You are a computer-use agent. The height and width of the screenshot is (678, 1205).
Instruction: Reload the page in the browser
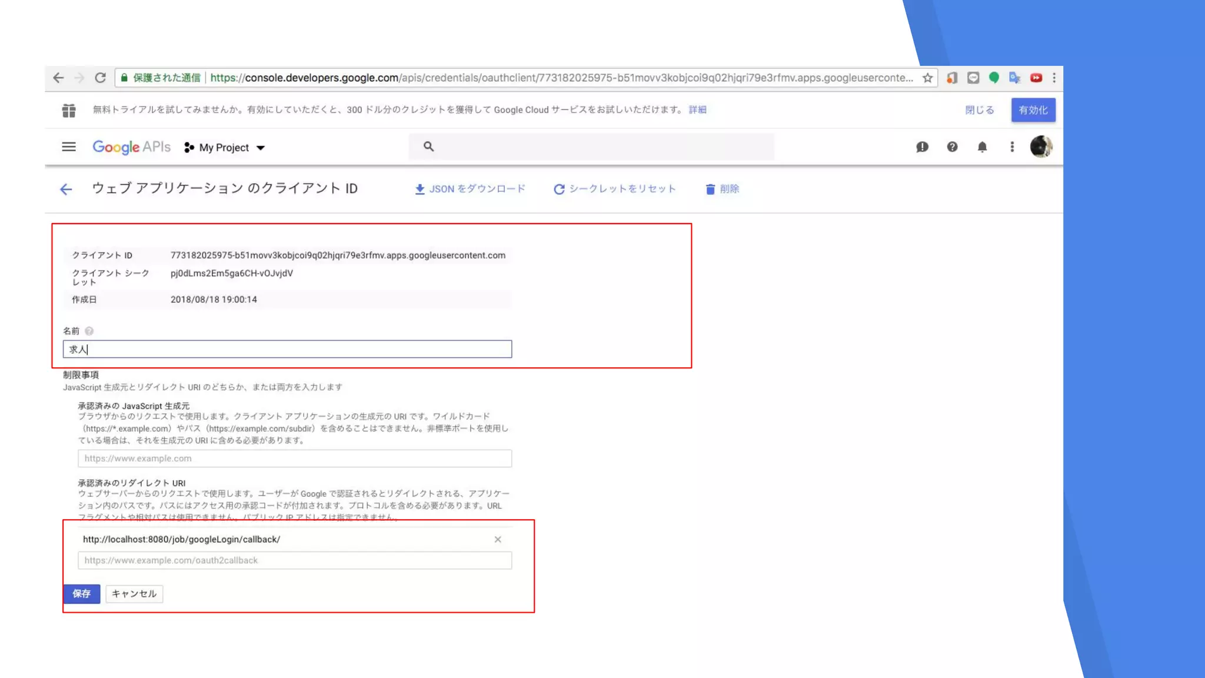[101, 78]
